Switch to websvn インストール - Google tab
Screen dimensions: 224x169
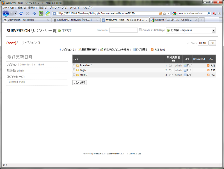click(173, 20)
